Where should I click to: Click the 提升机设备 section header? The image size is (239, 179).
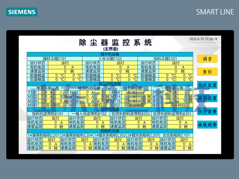(110, 54)
